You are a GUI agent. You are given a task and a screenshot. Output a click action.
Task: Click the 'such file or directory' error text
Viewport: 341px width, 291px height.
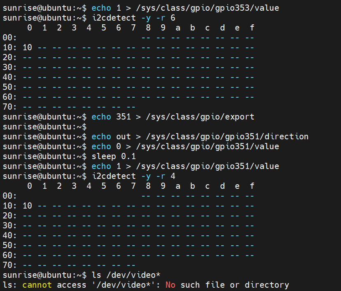234,285
